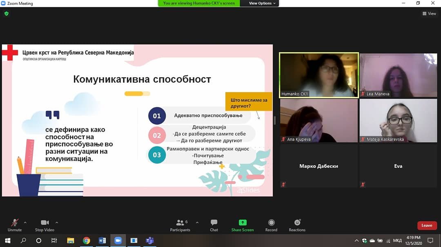Open the Reactions picker
The height and width of the screenshot is (247, 441).
[297, 225]
